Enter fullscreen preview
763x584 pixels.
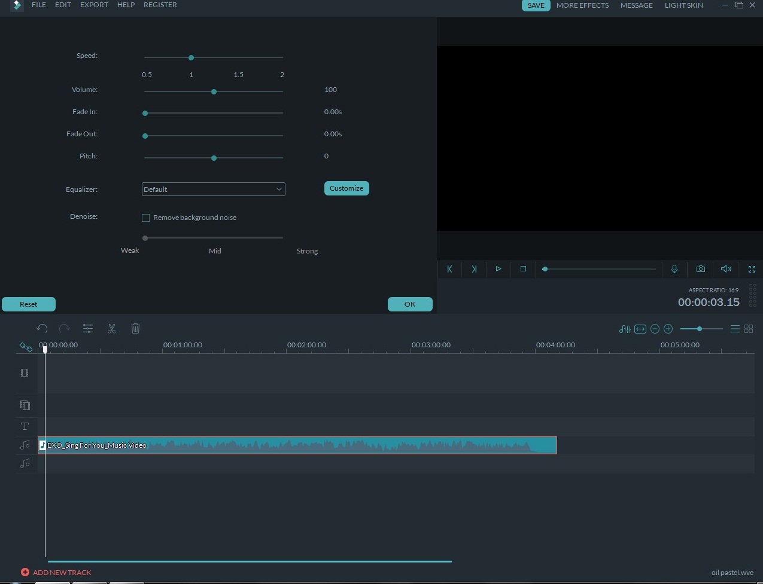tap(752, 269)
